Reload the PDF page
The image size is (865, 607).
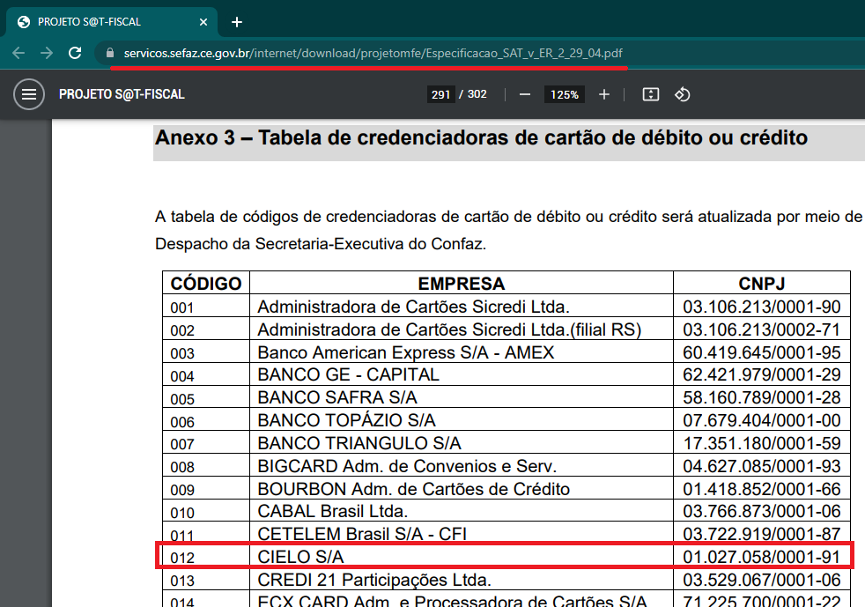(x=75, y=53)
